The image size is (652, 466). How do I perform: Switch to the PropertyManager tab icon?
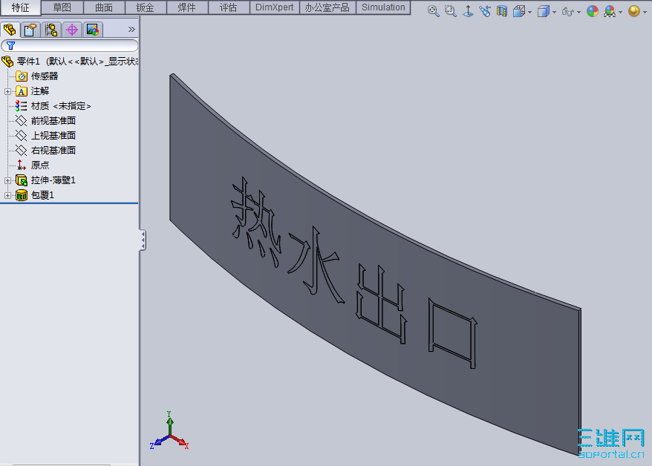[30, 30]
